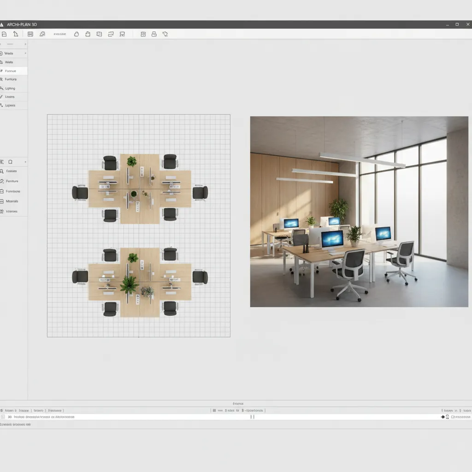This screenshot has width=472, height=472.
Task: Tick the small checkbox in bottom console row
Action: click(x=3, y=417)
